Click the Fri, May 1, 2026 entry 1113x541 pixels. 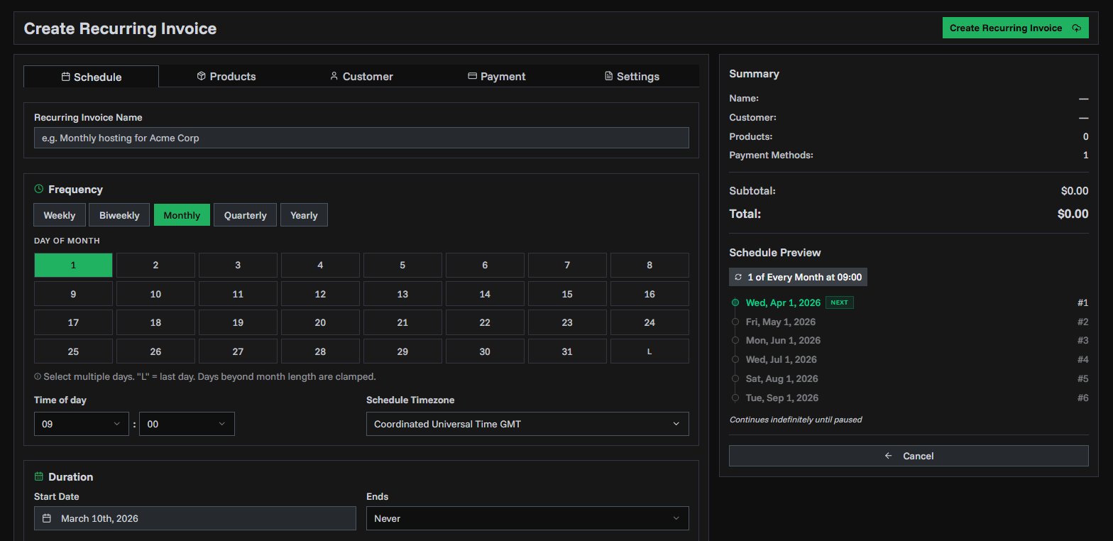[780, 322]
